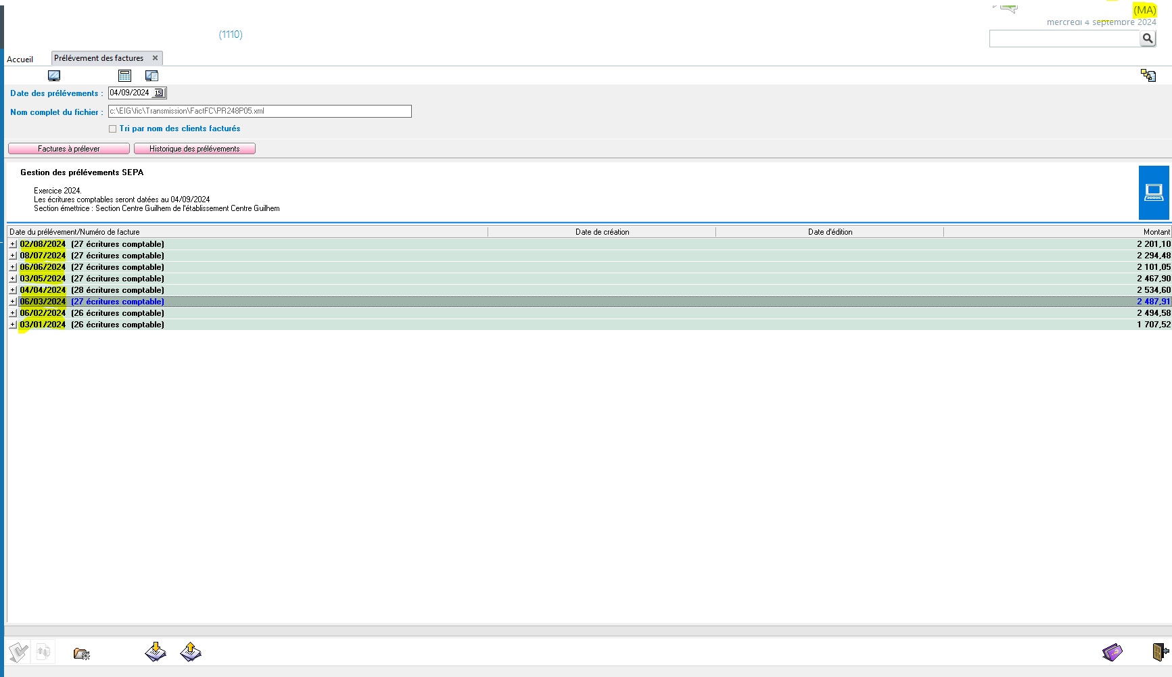Click the single monitor icon in toolbar
1172x677 pixels.
click(54, 76)
